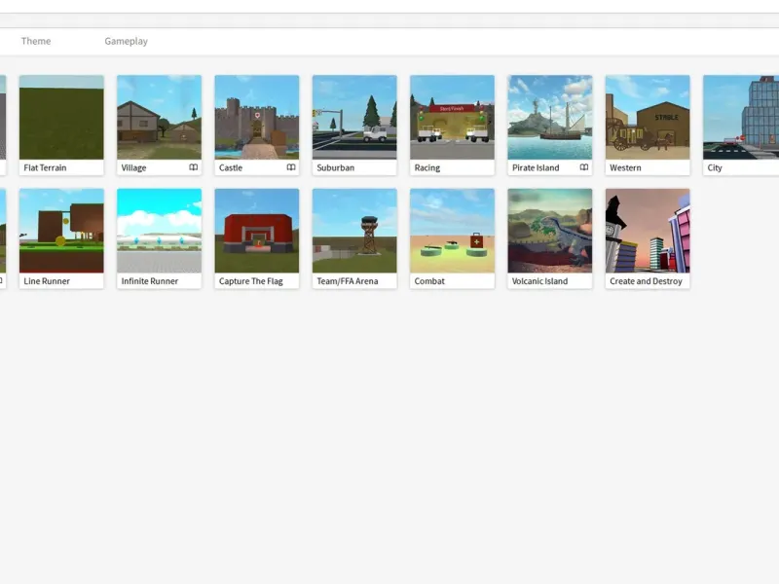Click the "Castle" label text

pyautogui.click(x=231, y=167)
